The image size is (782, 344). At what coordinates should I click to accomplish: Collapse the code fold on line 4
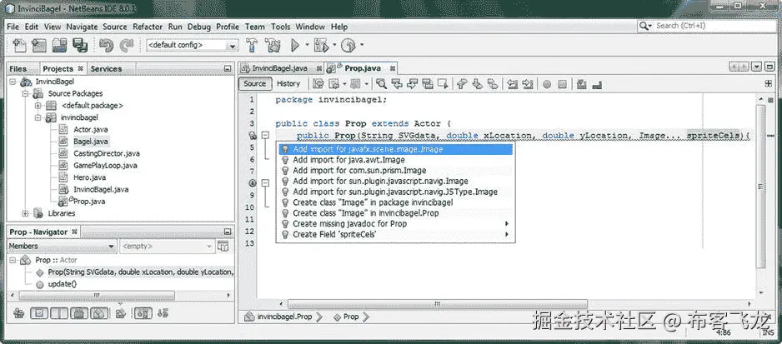265,135
